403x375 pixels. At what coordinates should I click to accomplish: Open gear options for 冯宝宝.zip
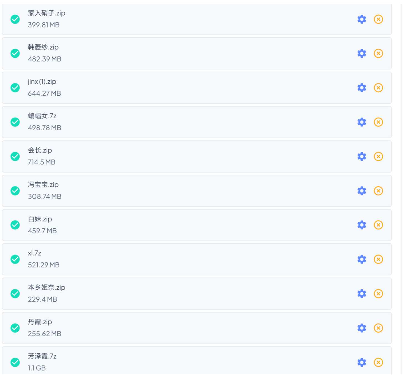362,191
